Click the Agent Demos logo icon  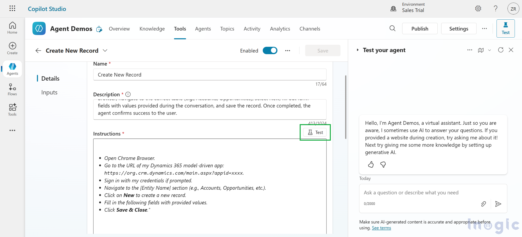(39, 28)
